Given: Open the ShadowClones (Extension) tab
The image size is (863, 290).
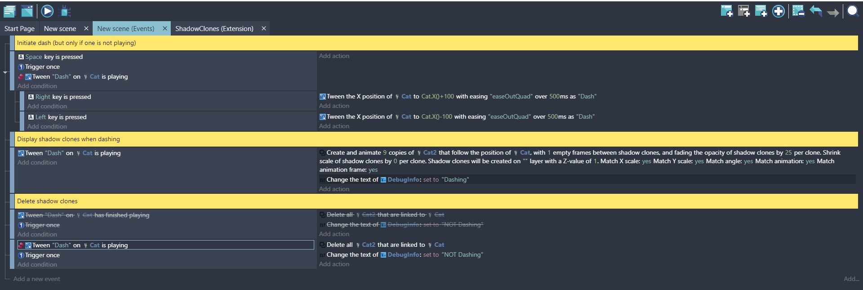Looking at the screenshot, I should click(214, 28).
